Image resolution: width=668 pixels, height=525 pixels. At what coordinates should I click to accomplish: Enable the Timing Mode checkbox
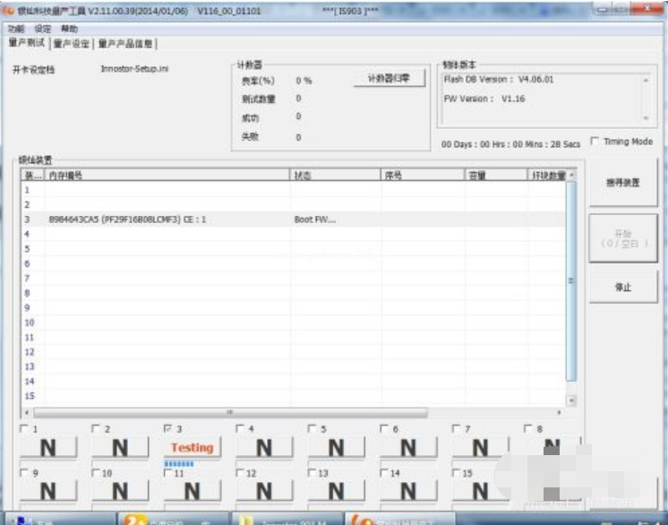click(x=595, y=142)
